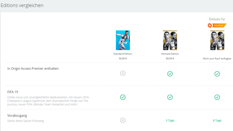Open the Ultimate Edition cover image
The width and height of the screenshot is (233, 131).
pos(170,40)
